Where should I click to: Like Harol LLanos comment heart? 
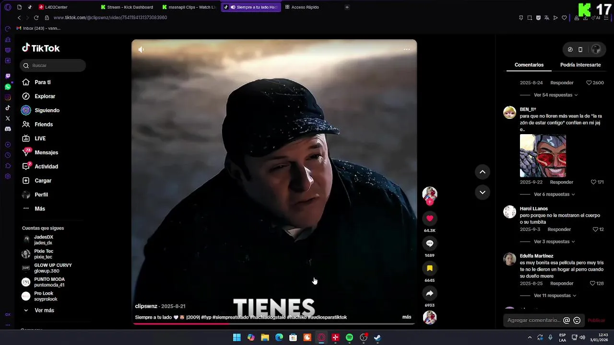click(595, 230)
